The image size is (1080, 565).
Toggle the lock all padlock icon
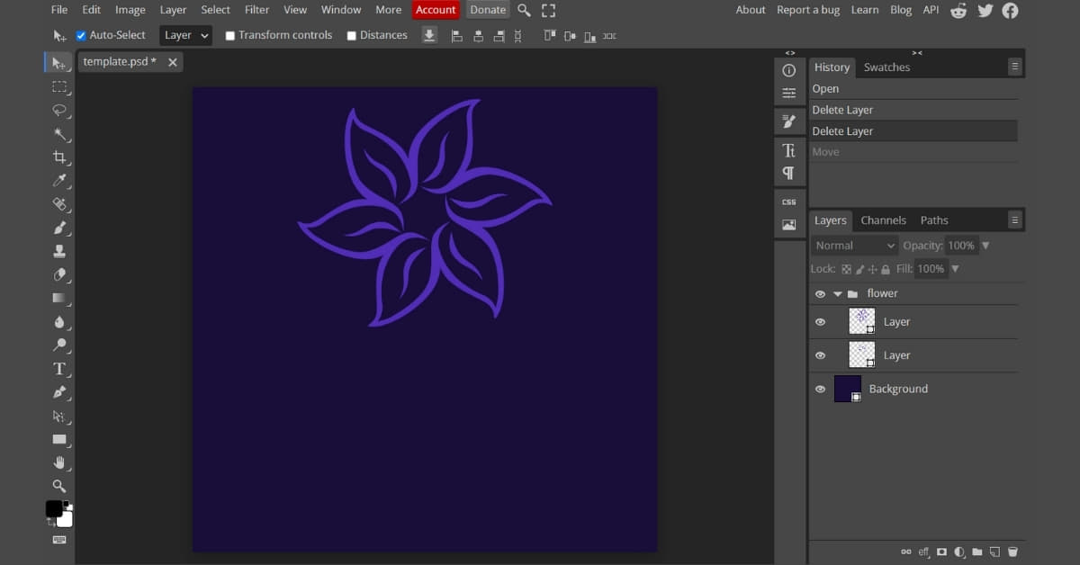886,269
